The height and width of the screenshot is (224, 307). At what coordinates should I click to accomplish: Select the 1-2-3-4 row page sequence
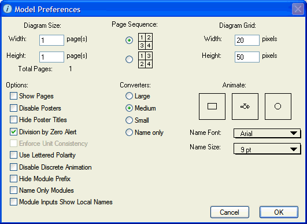[130, 41]
